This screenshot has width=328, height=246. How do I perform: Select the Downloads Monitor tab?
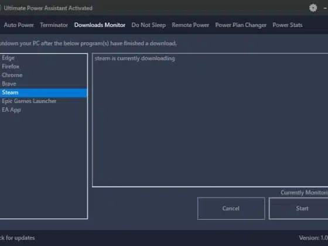pos(100,25)
